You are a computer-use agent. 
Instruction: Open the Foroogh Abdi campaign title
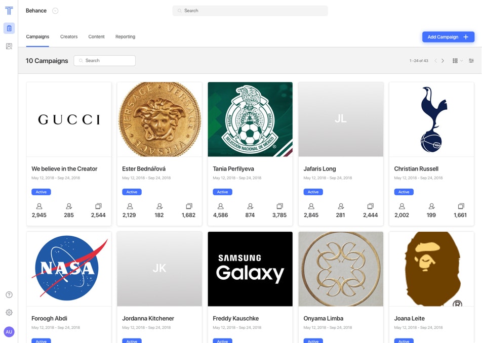pyautogui.click(x=49, y=318)
